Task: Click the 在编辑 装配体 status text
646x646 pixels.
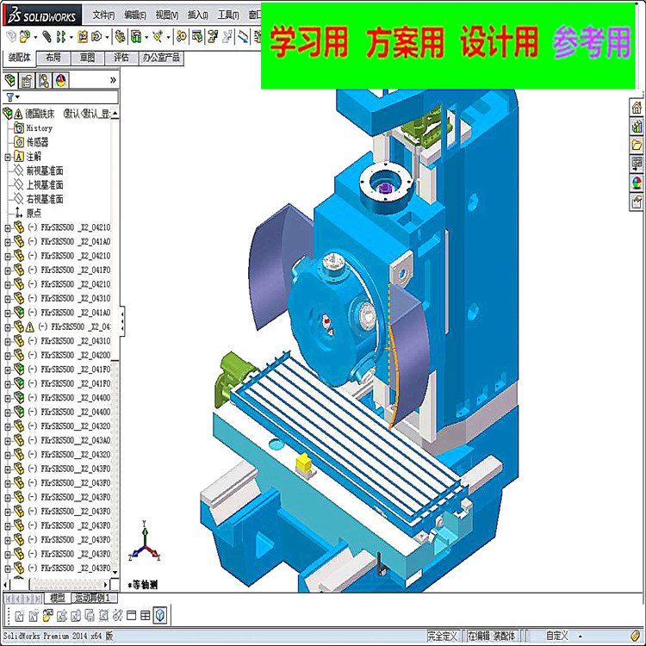Action: 491,637
